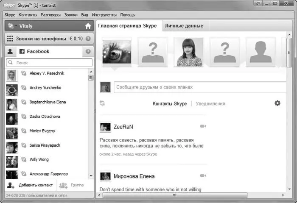Click the mood message input field

[x=200, y=87]
